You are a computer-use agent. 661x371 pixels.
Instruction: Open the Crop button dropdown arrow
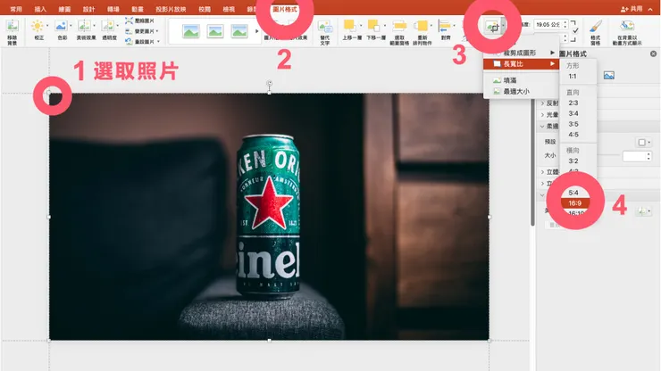point(503,26)
